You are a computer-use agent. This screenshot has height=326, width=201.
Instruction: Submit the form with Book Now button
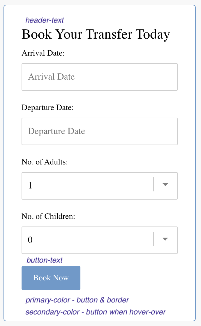(51, 278)
